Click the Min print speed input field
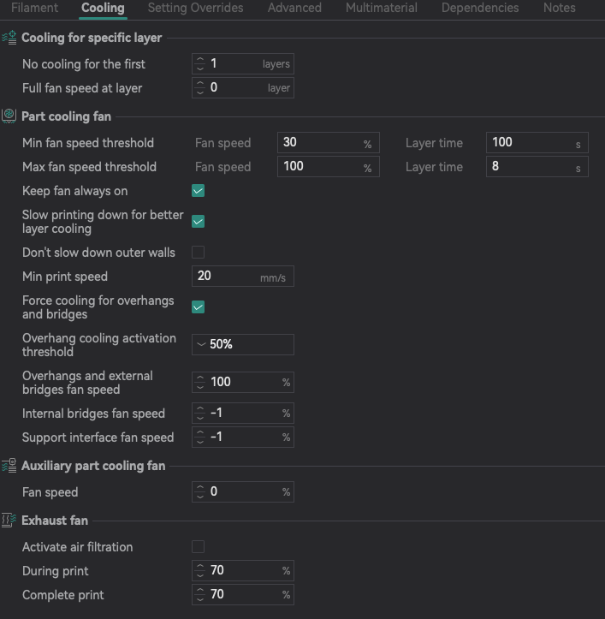The width and height of the screenshot is (605, 619). 243,276
